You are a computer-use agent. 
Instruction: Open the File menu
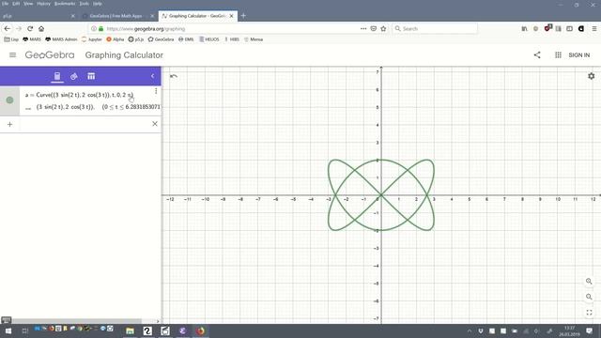click(x=5, y=4)
